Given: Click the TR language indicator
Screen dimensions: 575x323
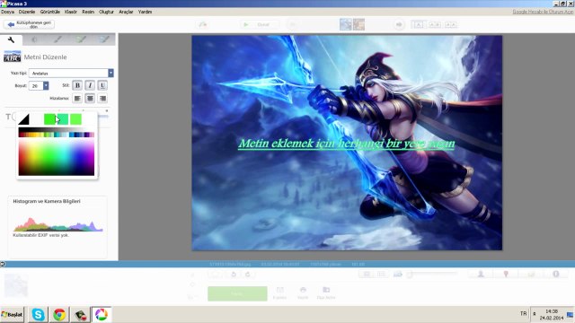Looking at the screenshot, I should 523,313.
